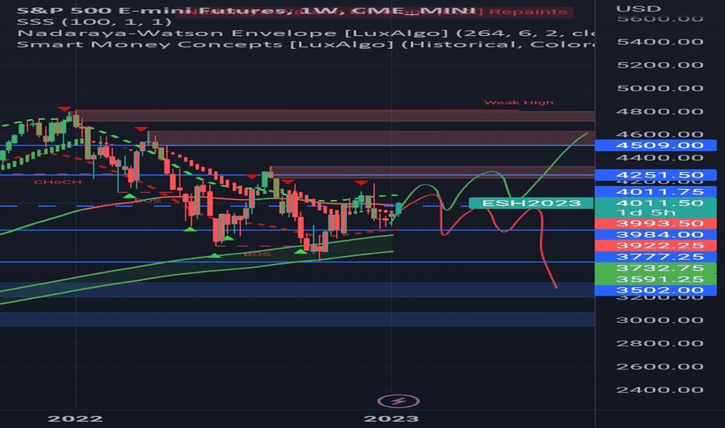Viewport: 725px width, 428px height.
Task: Click the lightning bolt event icon
Action: 398,401
